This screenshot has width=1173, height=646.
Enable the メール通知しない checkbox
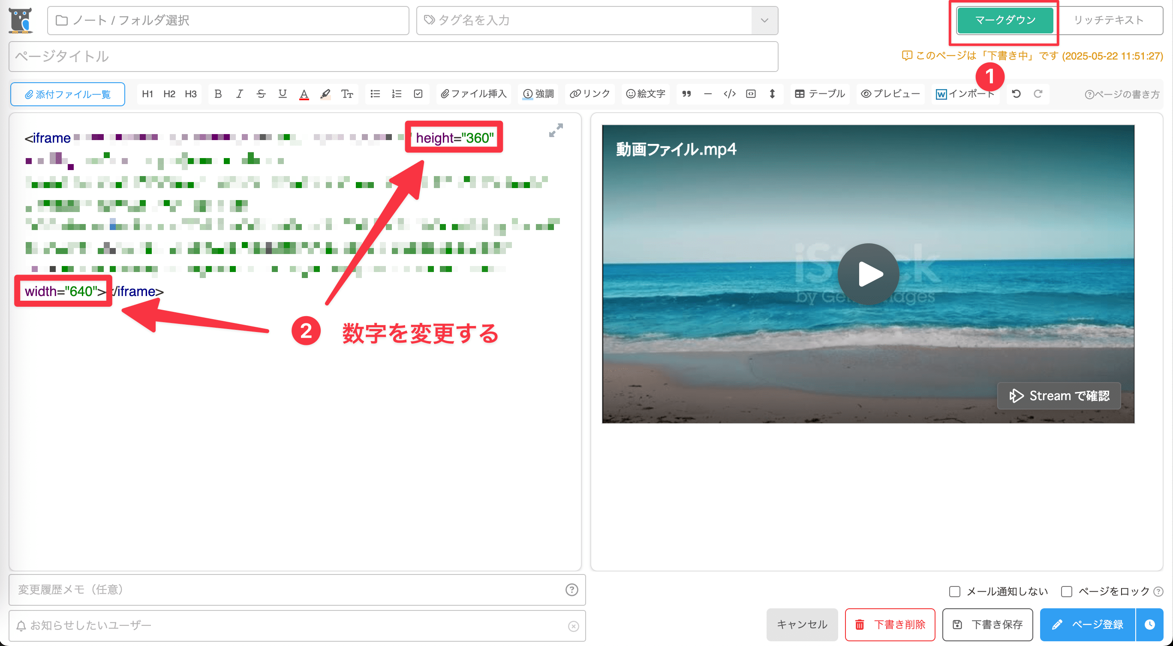click(x=955, y=591)
